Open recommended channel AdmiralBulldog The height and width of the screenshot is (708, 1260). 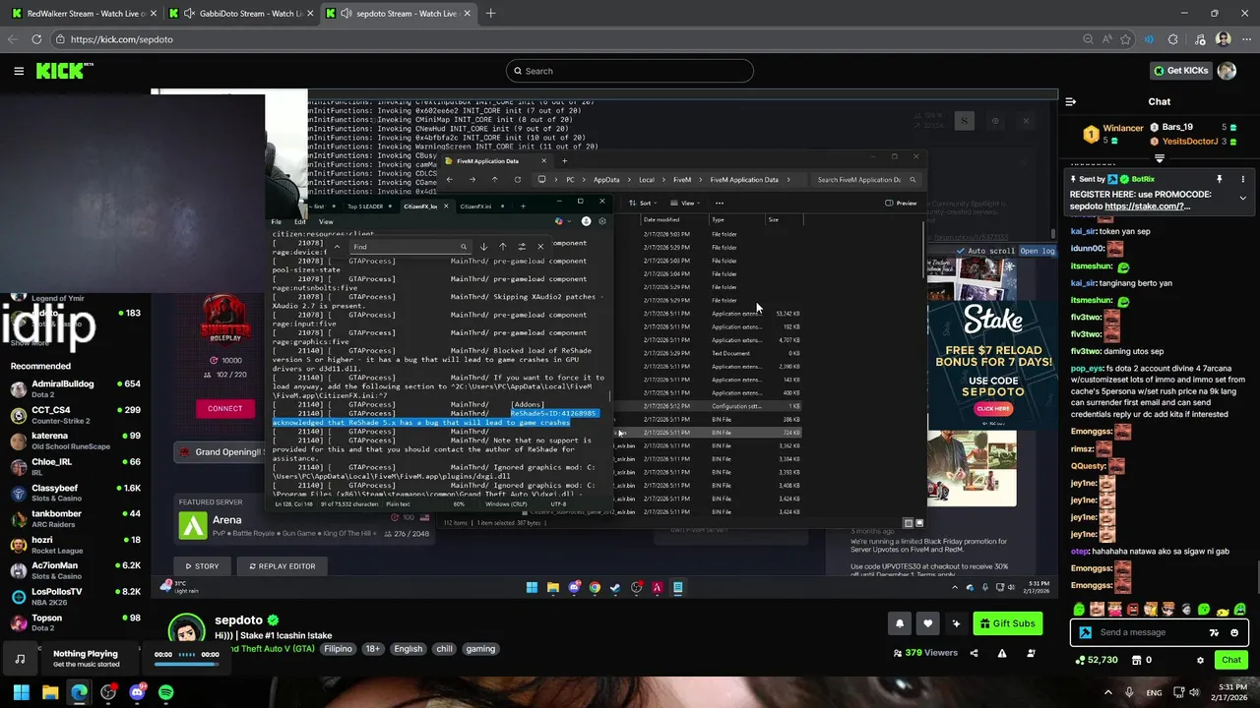[x=75, y=388]
